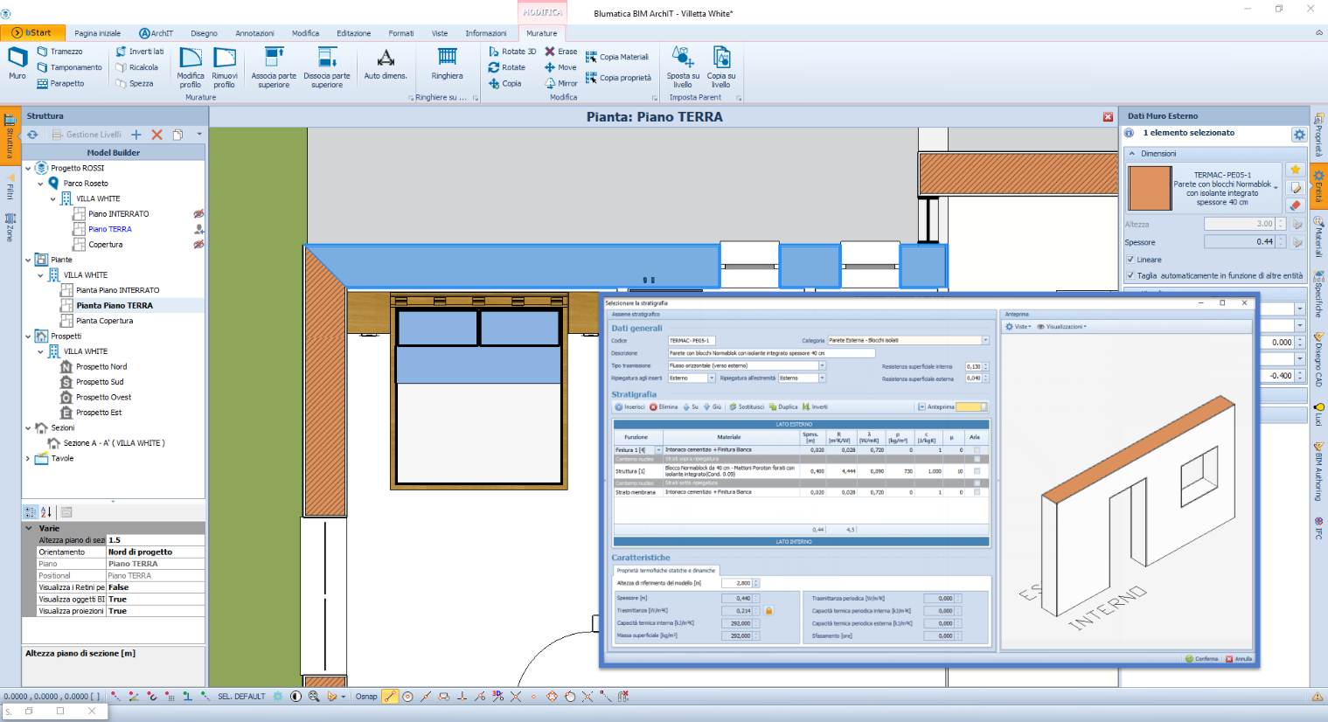The image size is (1328, 722).
Task: Open Ripiegatura agli inserti dropdown
Action: (x=712, y=378)
